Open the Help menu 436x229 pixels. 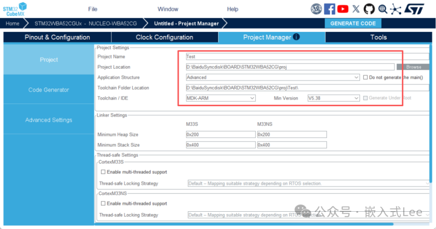(x=233, y=9)
